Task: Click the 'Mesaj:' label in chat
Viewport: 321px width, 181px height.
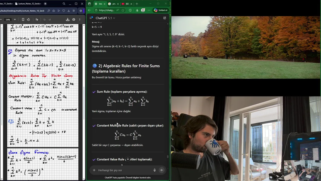Action: [x=96, y=42]
